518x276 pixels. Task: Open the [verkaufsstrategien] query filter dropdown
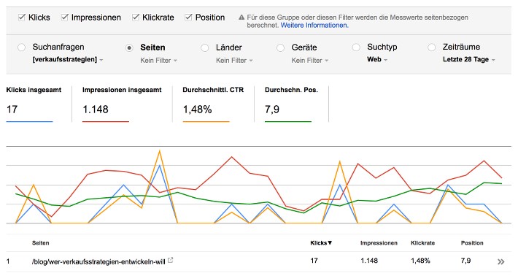click(x=68, y=60)
